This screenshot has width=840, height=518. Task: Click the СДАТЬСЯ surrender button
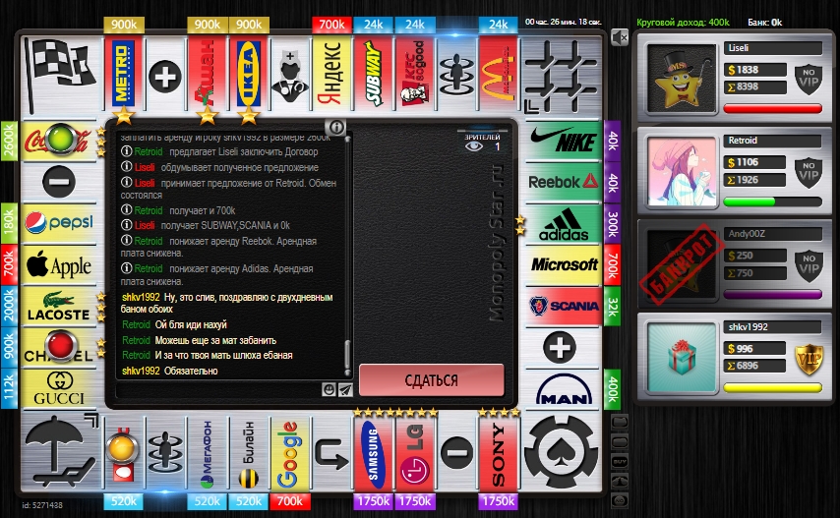coord(431,380)
